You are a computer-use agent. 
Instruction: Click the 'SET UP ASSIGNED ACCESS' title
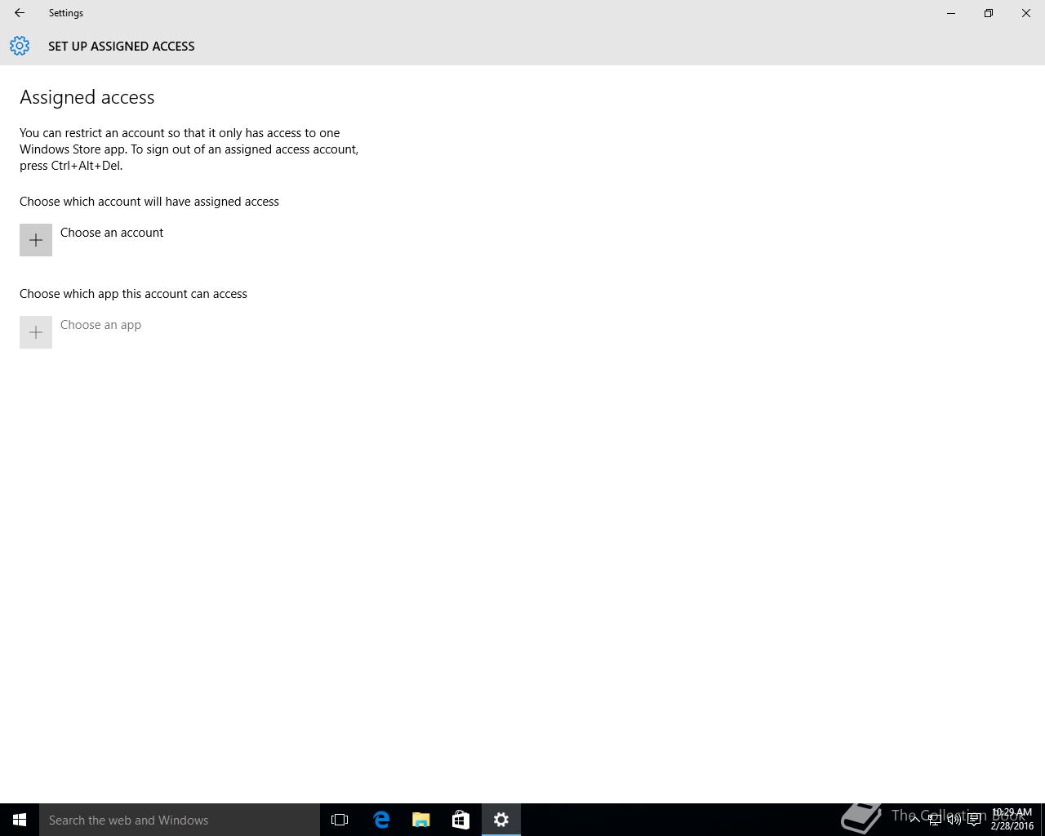pos(122,47)
